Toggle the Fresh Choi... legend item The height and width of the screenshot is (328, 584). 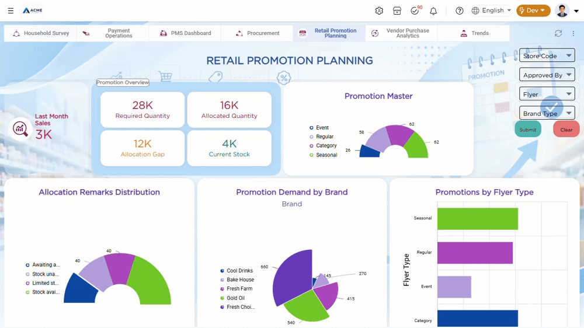click(x=237, y=307)
